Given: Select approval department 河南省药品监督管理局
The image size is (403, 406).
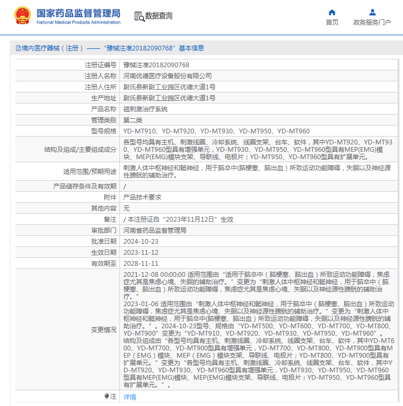Looking at the screenshot, I should [155, 231].
